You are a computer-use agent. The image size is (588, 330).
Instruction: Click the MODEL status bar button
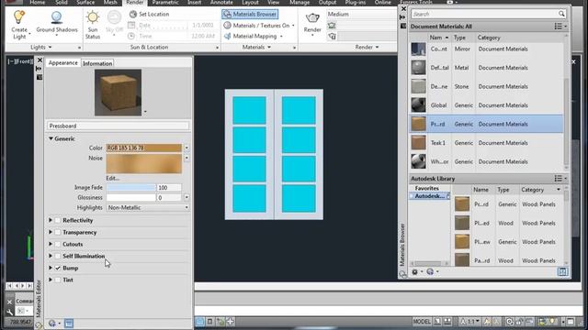(422, 322)
